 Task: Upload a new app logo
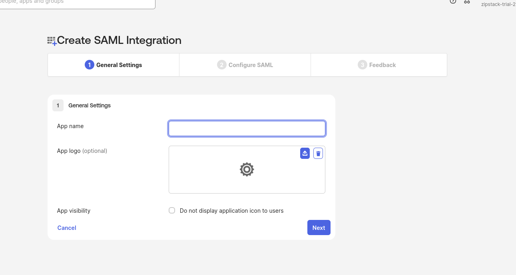[305, 153]
